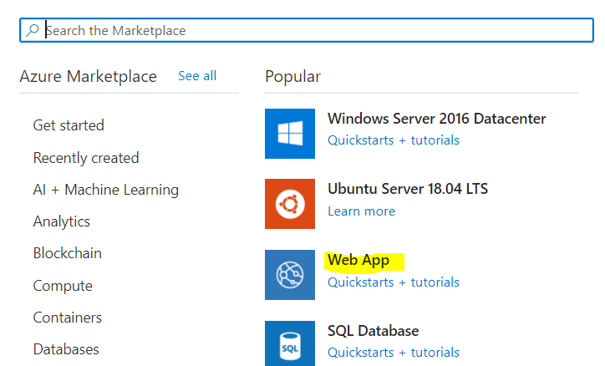This screenshot has height=366, width=605.
Task: Click the Ubuntu Server 18.04 LTS icon
Action: (290, 204)
